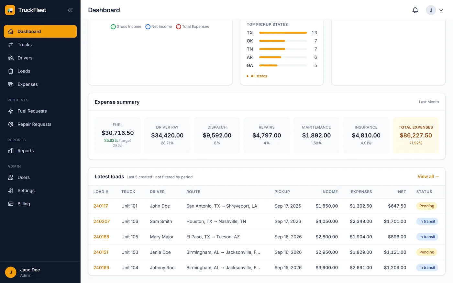453x283 pixels.
Task: Click the Users icon in Admin section
Action: pos(11,177)
